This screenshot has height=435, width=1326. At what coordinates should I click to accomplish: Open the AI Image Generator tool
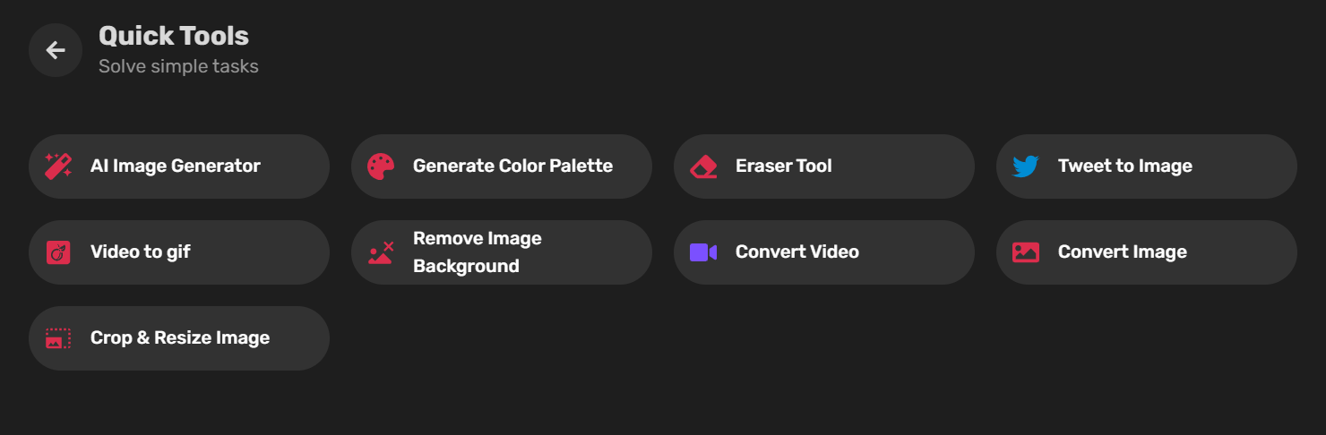tap(176, 166)
